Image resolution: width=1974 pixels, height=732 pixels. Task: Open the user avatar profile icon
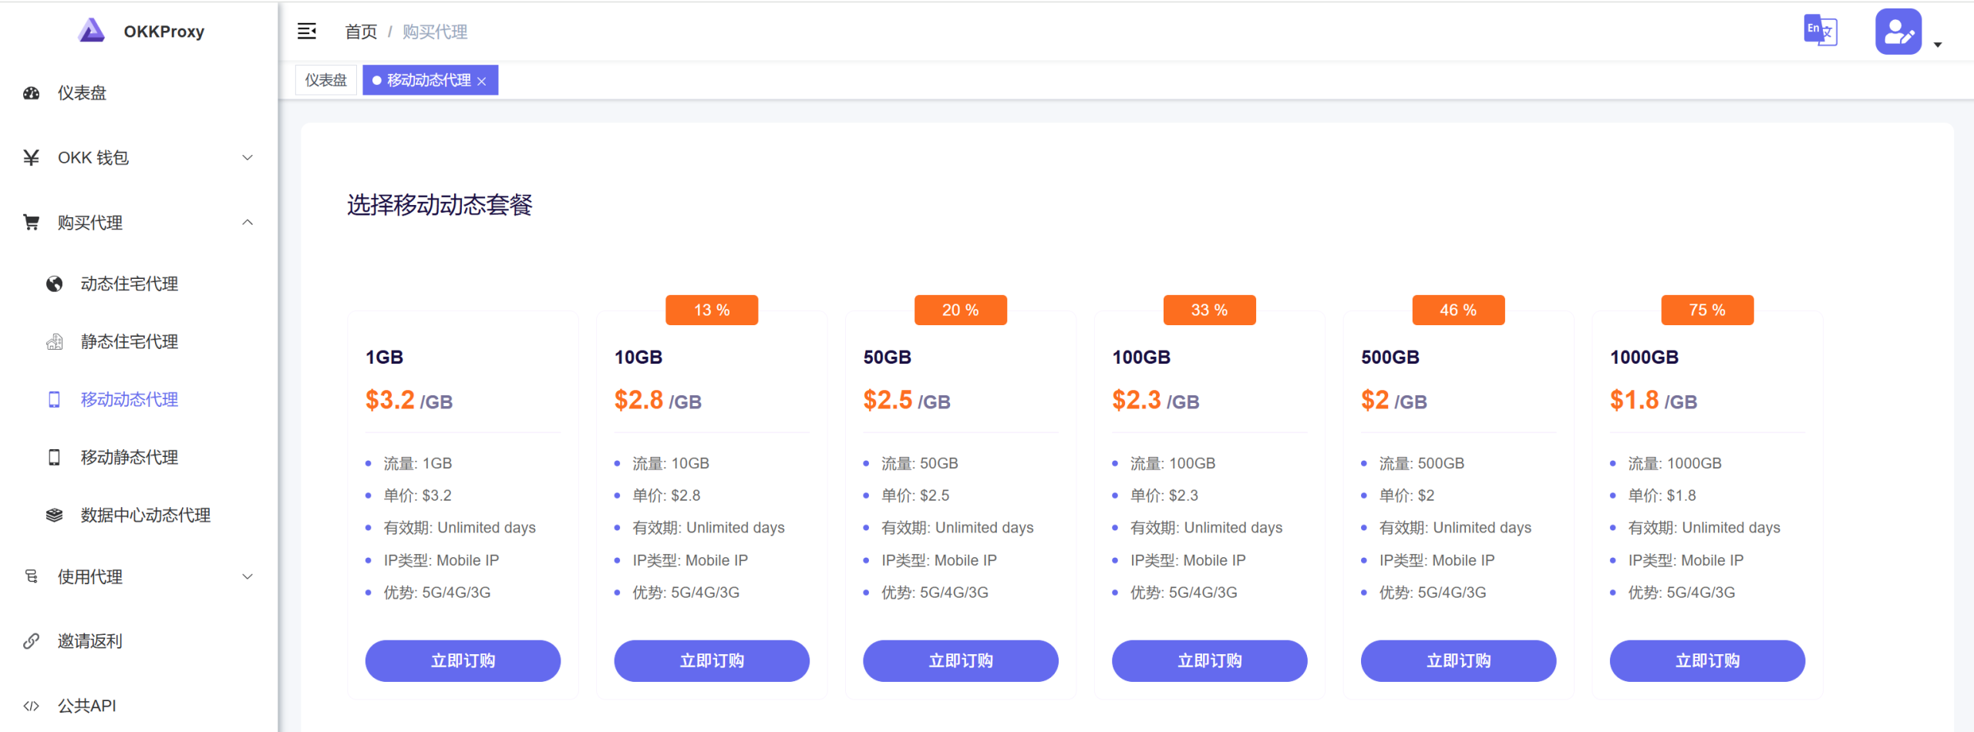[x=1899, y=31]
